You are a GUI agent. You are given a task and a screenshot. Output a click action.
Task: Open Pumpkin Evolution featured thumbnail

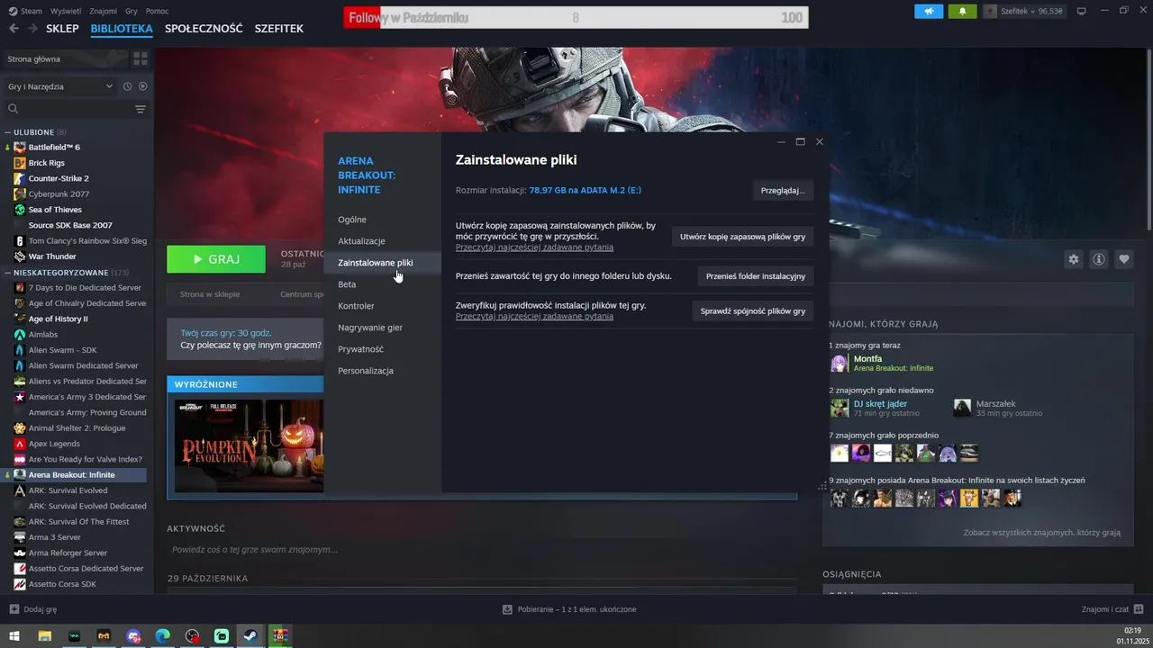coord(249,445)
